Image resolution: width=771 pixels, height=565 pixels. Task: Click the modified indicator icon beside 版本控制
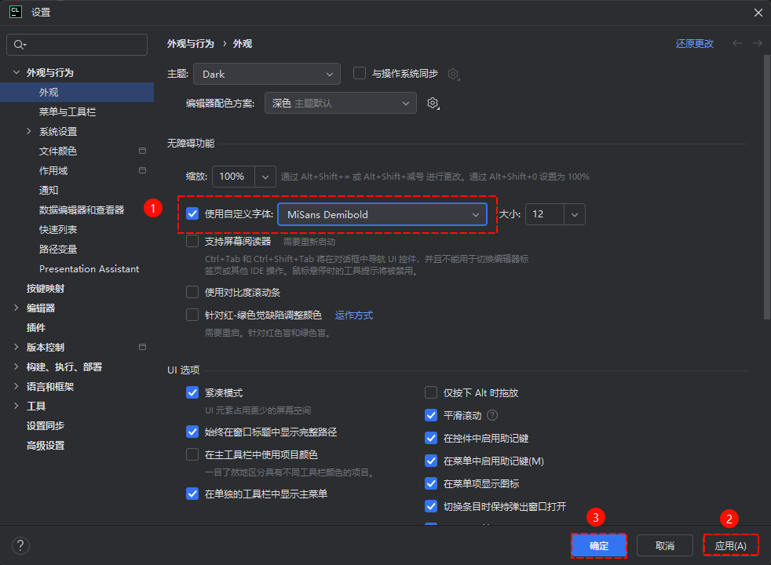(142, 347)
